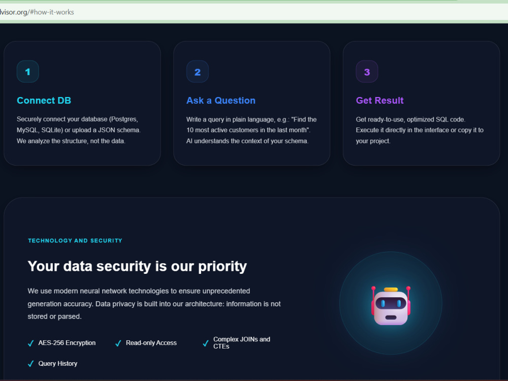The height and width of the screenshot is (381, 508).
Task: Click the 'Get ready-to-use, optimized SQL code' description
Action: (420, 130)
